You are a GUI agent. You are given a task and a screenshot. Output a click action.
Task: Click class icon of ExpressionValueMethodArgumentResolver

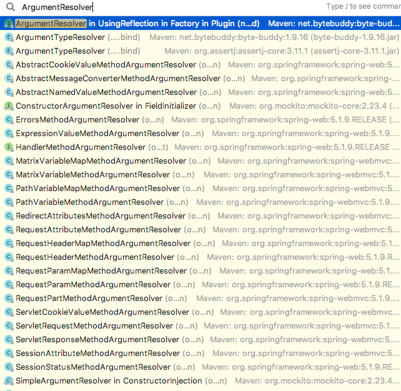click(9, 133)
